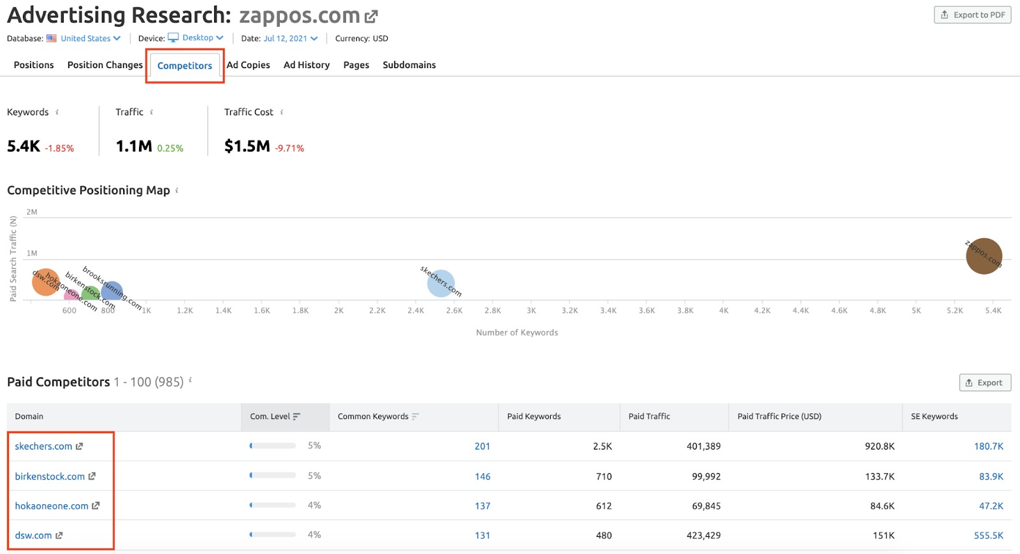1020x554 pixels.
Task: Open the dsw.com domain link
Action: (x=33, y=536)
